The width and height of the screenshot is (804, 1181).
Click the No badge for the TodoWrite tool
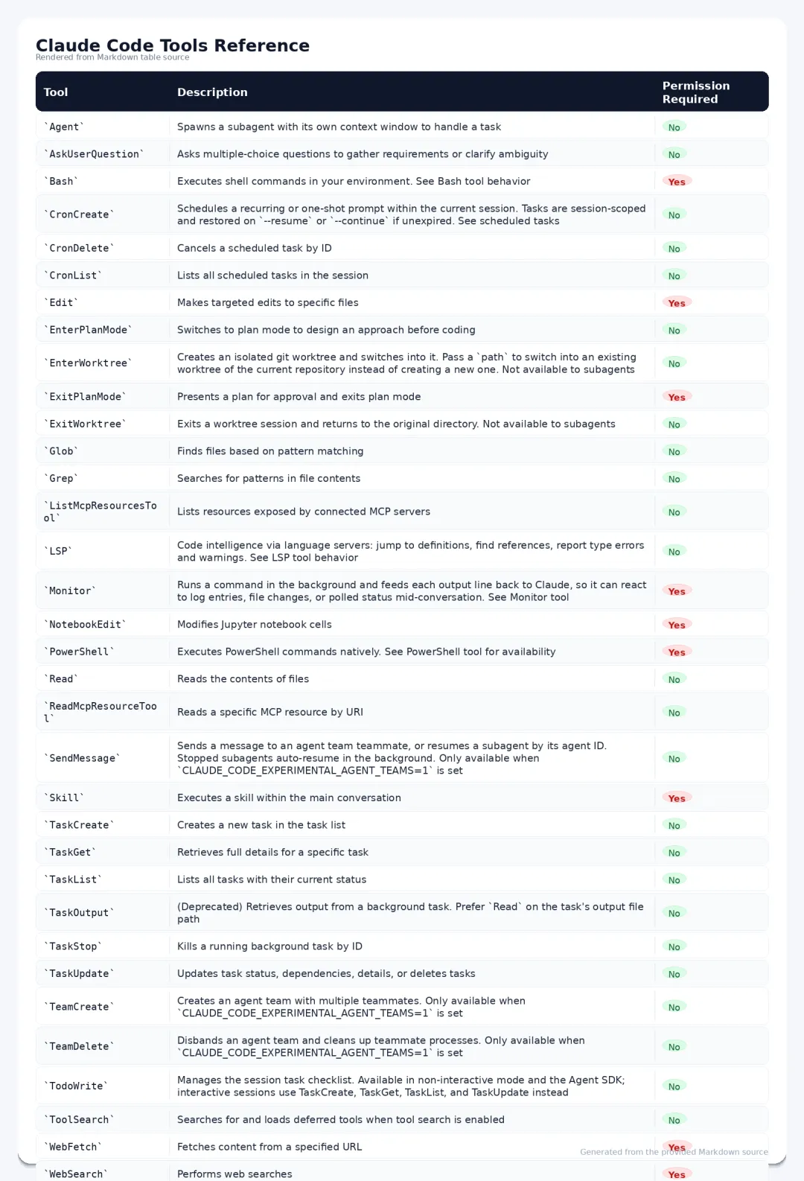click(674, 1086)
